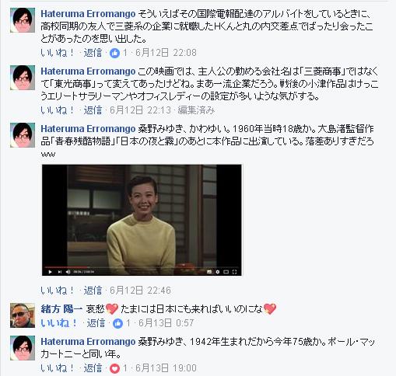Like the 6月12日 22:13 comment

point(58,110)
